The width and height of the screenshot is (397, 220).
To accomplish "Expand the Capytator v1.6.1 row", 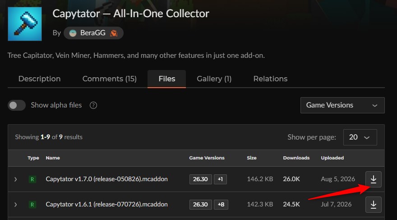I will point(15,205).
